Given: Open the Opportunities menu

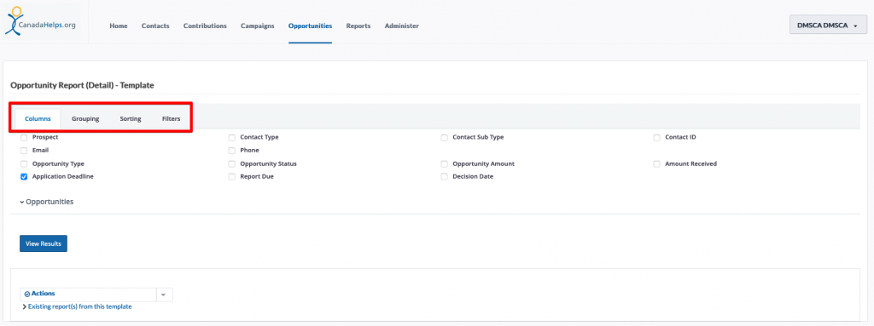Looking at the screenshot, I should [x=310, y=26].
